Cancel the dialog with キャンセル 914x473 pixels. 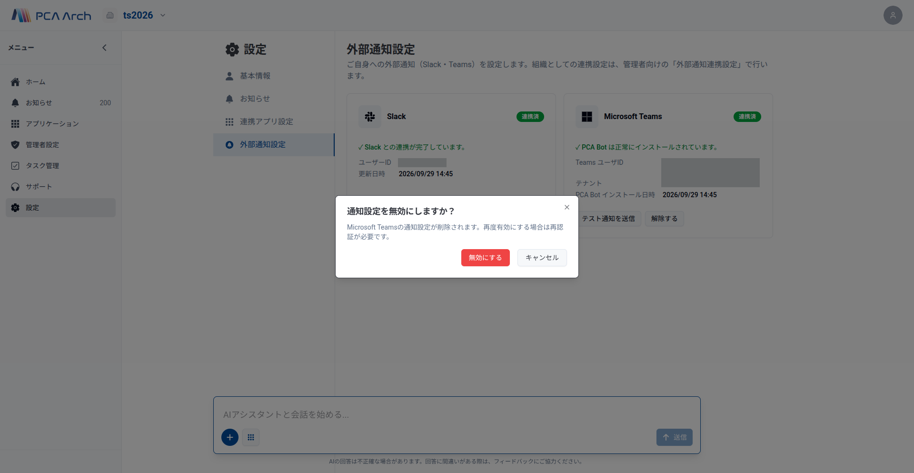[542, 258]
